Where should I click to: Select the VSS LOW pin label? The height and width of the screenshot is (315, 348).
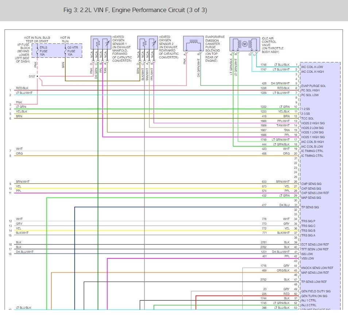(x=308, y=258)
